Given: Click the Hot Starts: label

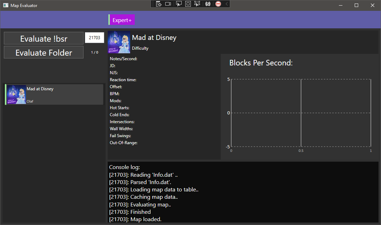Looking at the screenshot, I should [119, 108].
